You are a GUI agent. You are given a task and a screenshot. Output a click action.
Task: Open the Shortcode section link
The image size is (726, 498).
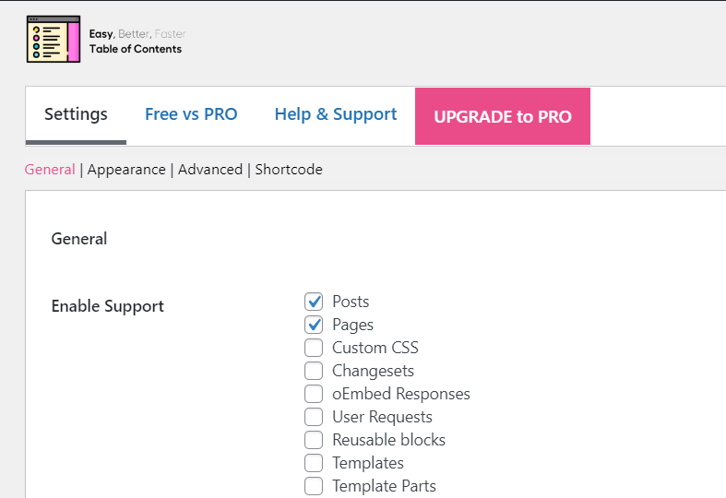coord(289,170)
